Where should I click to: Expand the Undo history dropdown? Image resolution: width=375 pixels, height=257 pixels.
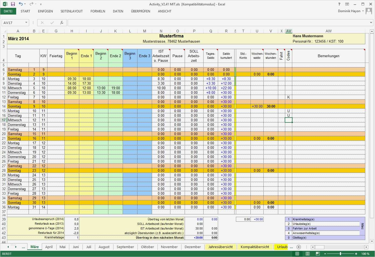24,4
